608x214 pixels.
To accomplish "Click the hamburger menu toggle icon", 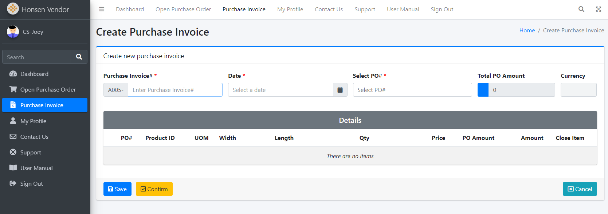I will pyautogui.click(x=102, y=9).
